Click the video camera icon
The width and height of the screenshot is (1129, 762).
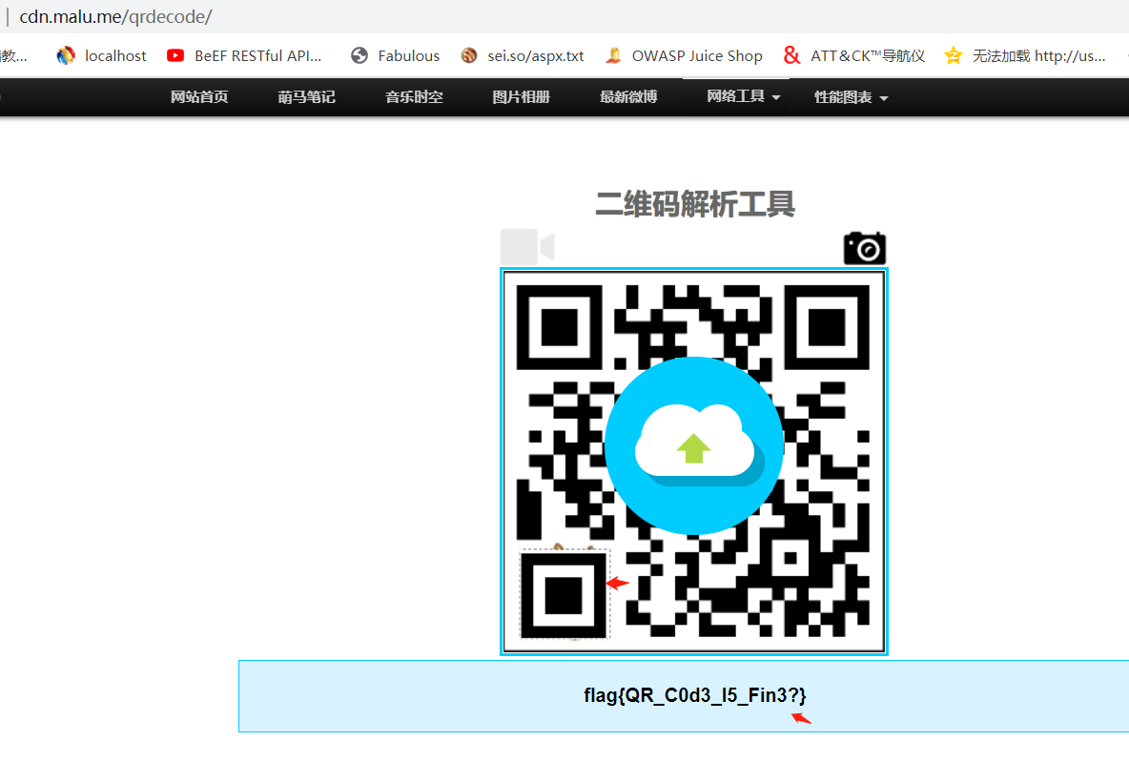527,247
